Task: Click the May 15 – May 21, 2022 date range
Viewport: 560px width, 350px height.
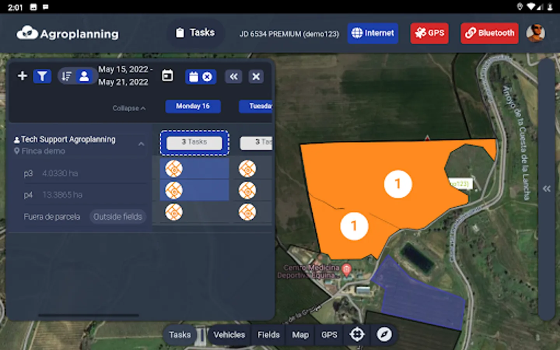Action: coord(125,75)
